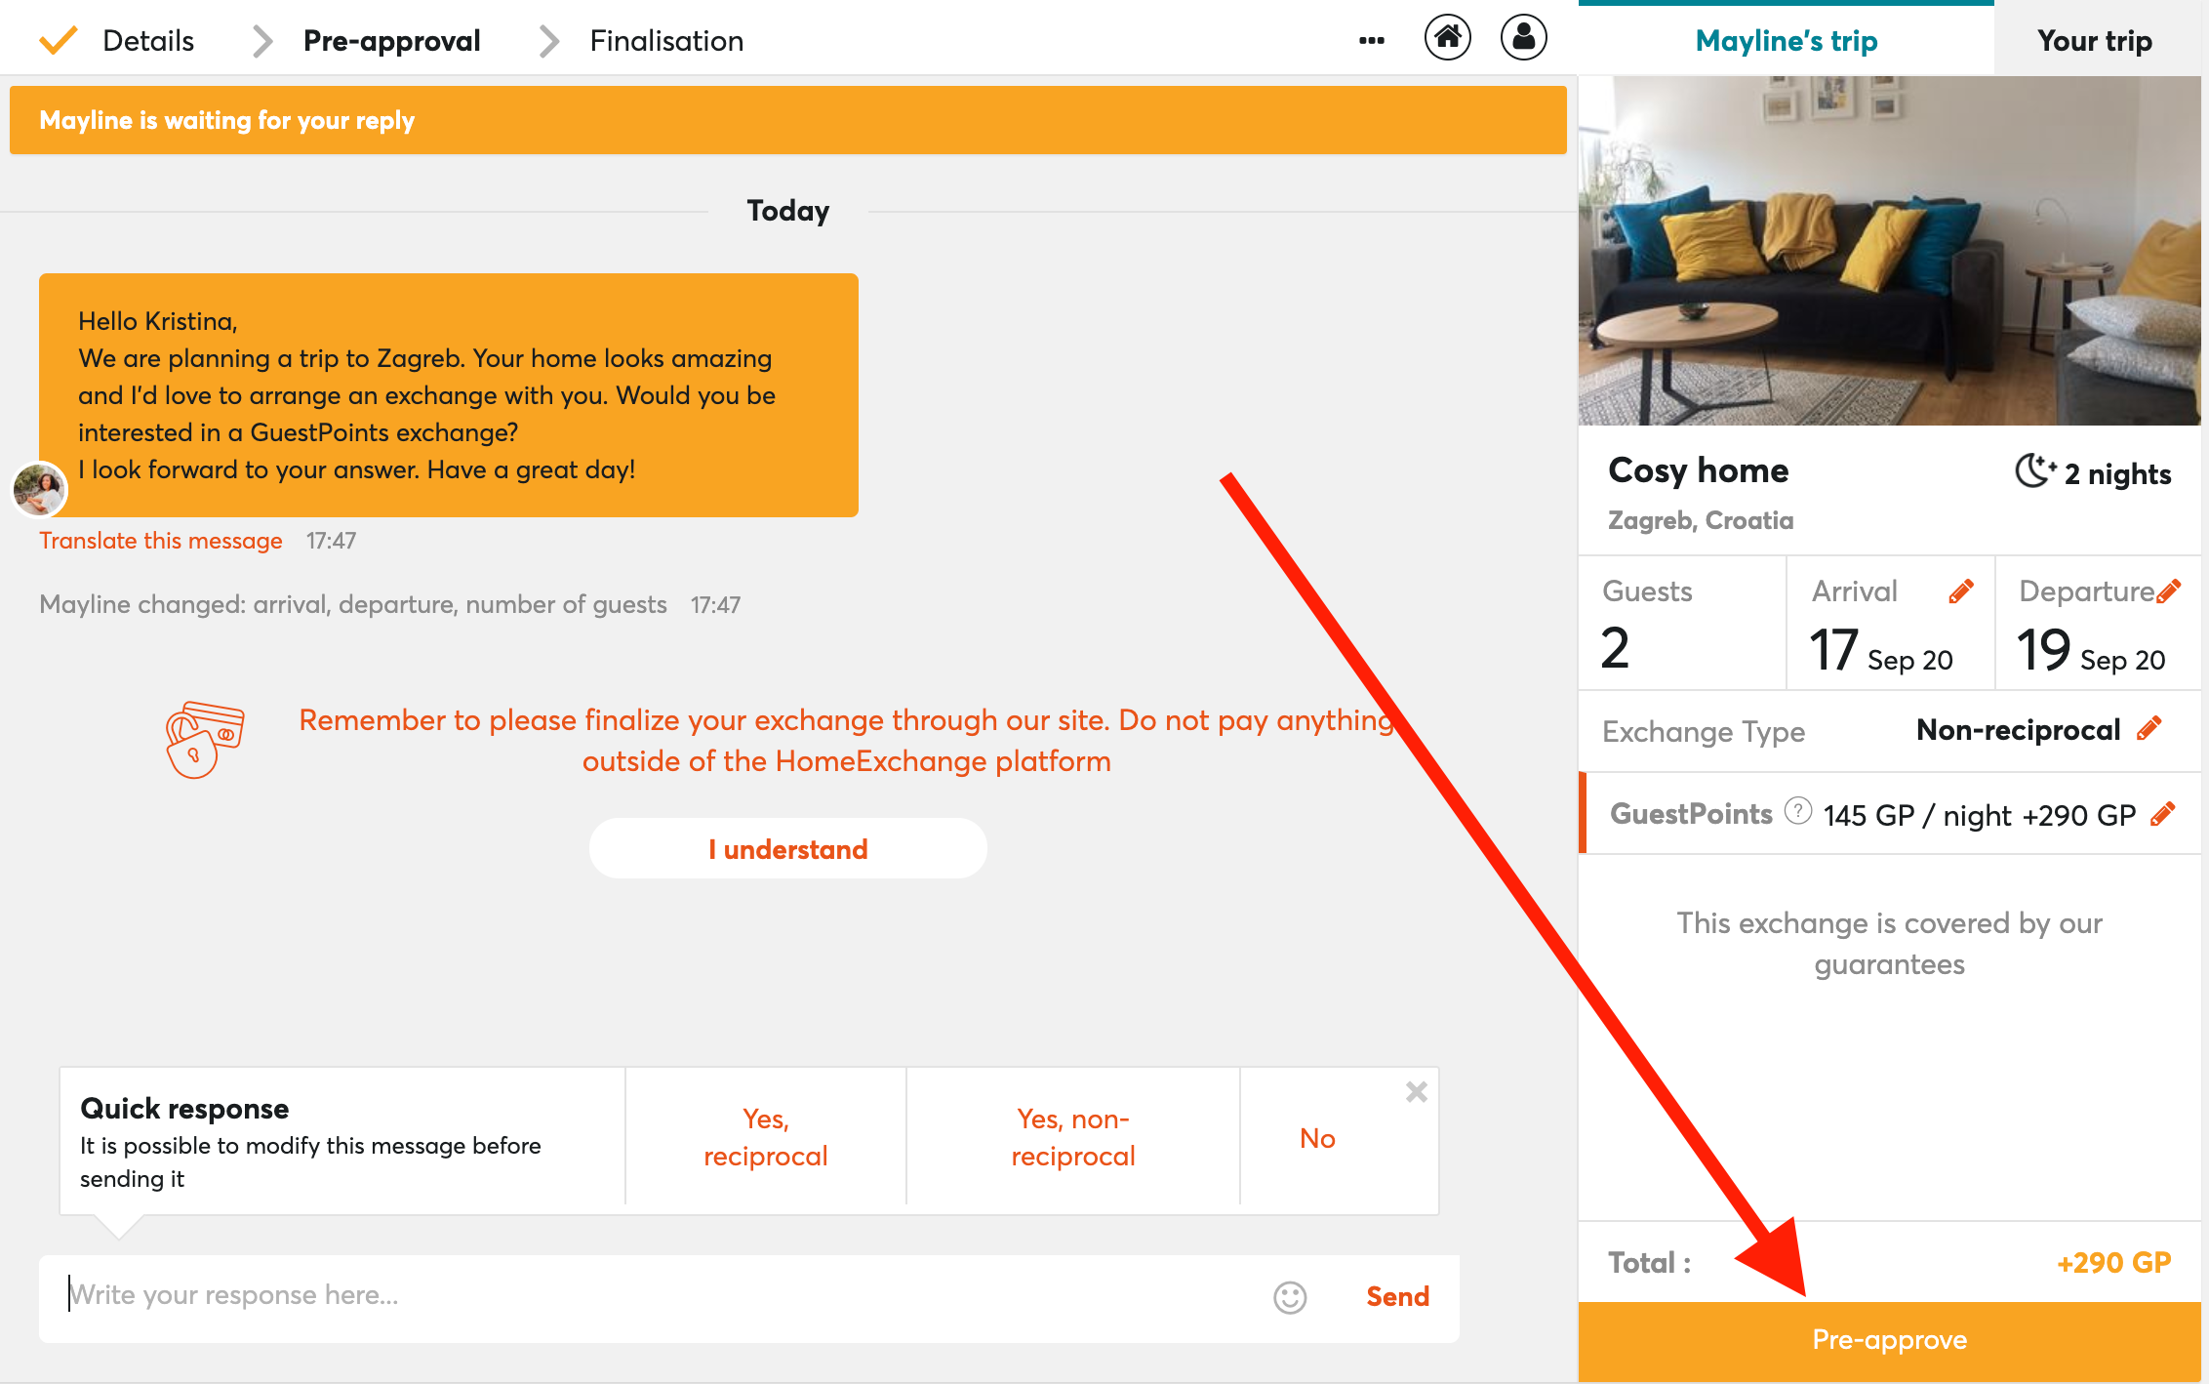The height and width of the screenshot is (1384, 2209).
Task: Choose the 'No' quick response
Action: 1317,1137
